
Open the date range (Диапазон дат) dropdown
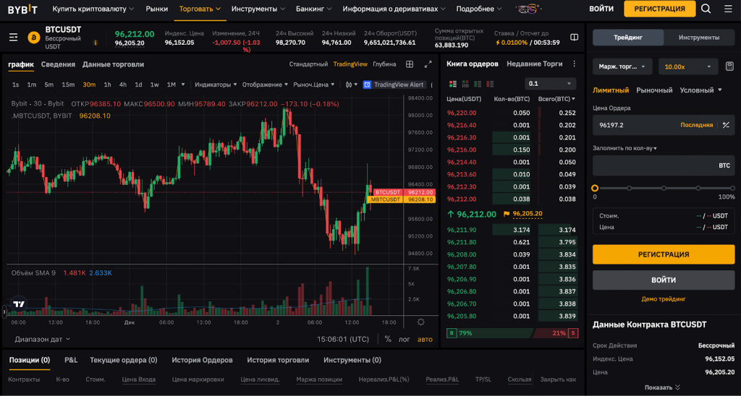[x=42, y=339]
